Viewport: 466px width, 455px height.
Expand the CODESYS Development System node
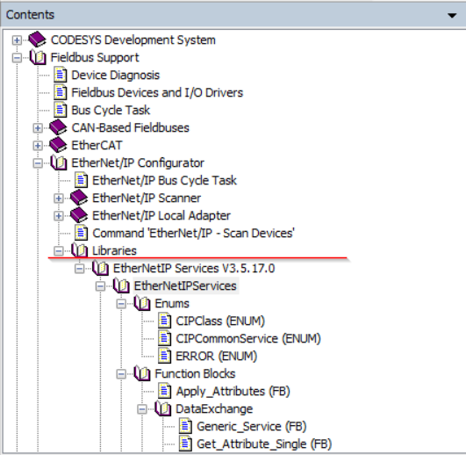coord(17,40)
